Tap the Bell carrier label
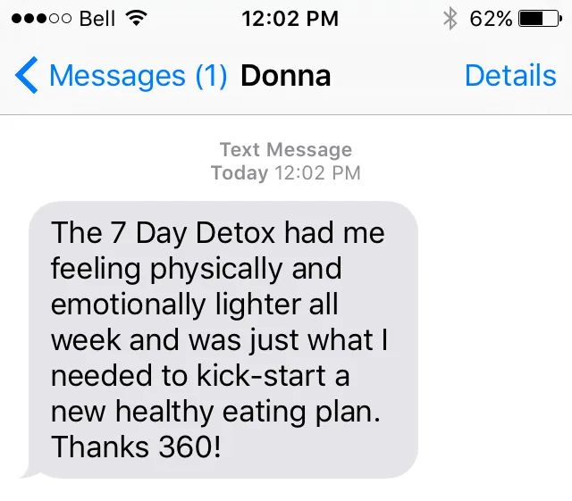Screen dimensions: 572x501 tap(97, 19)
